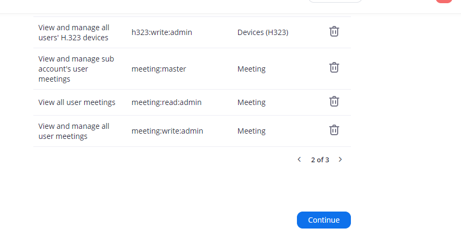Image resolution: width=461 pixels, height=237 pixels.
Task: Go to the next scopes page
Action: coord(340,159)
